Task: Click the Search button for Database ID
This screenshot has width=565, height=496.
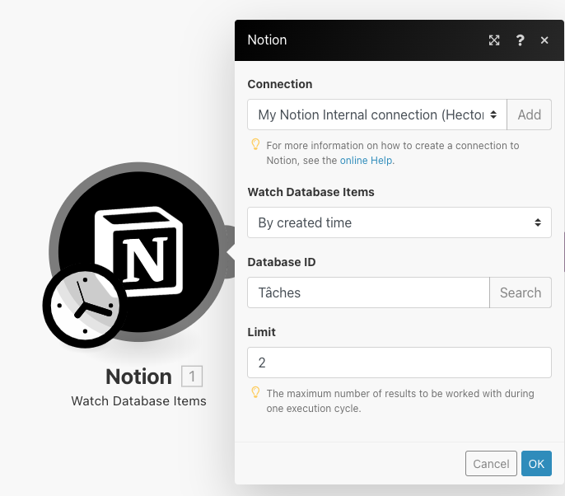Action: click(521, 292)
